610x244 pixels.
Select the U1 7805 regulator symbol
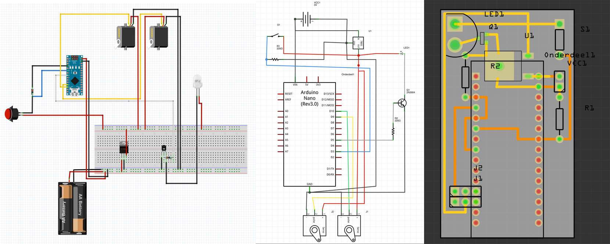point(358,43)
